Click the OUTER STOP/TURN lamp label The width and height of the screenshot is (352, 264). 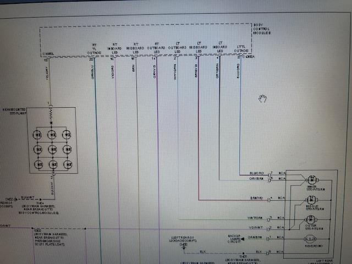(x=314, y=227)
